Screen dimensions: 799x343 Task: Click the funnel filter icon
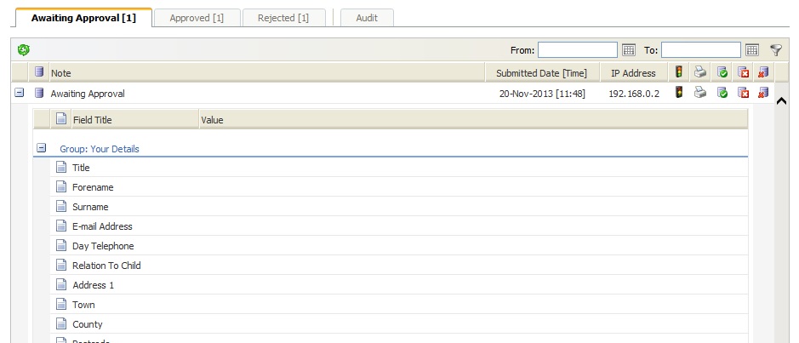776,50
